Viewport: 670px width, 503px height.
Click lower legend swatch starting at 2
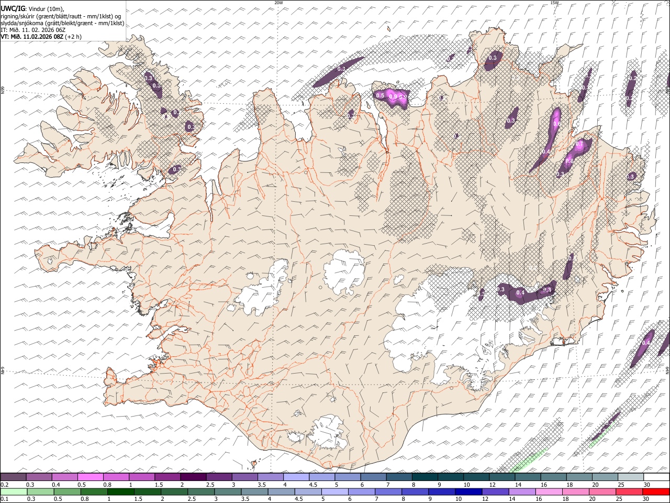174,491
